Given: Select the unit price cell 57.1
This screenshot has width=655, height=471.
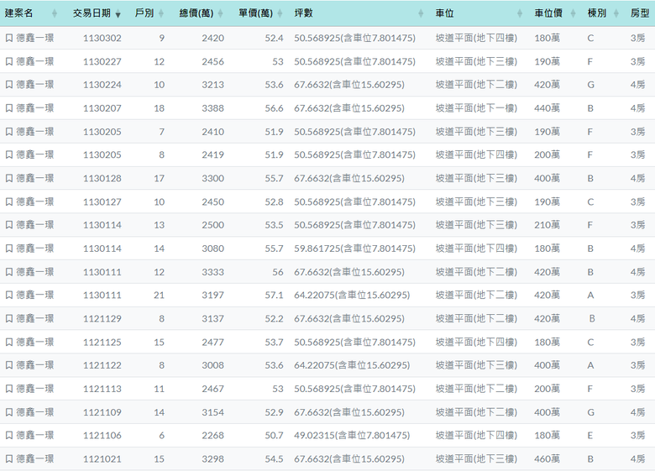Looking at the screenshot, I should [274, 296].
